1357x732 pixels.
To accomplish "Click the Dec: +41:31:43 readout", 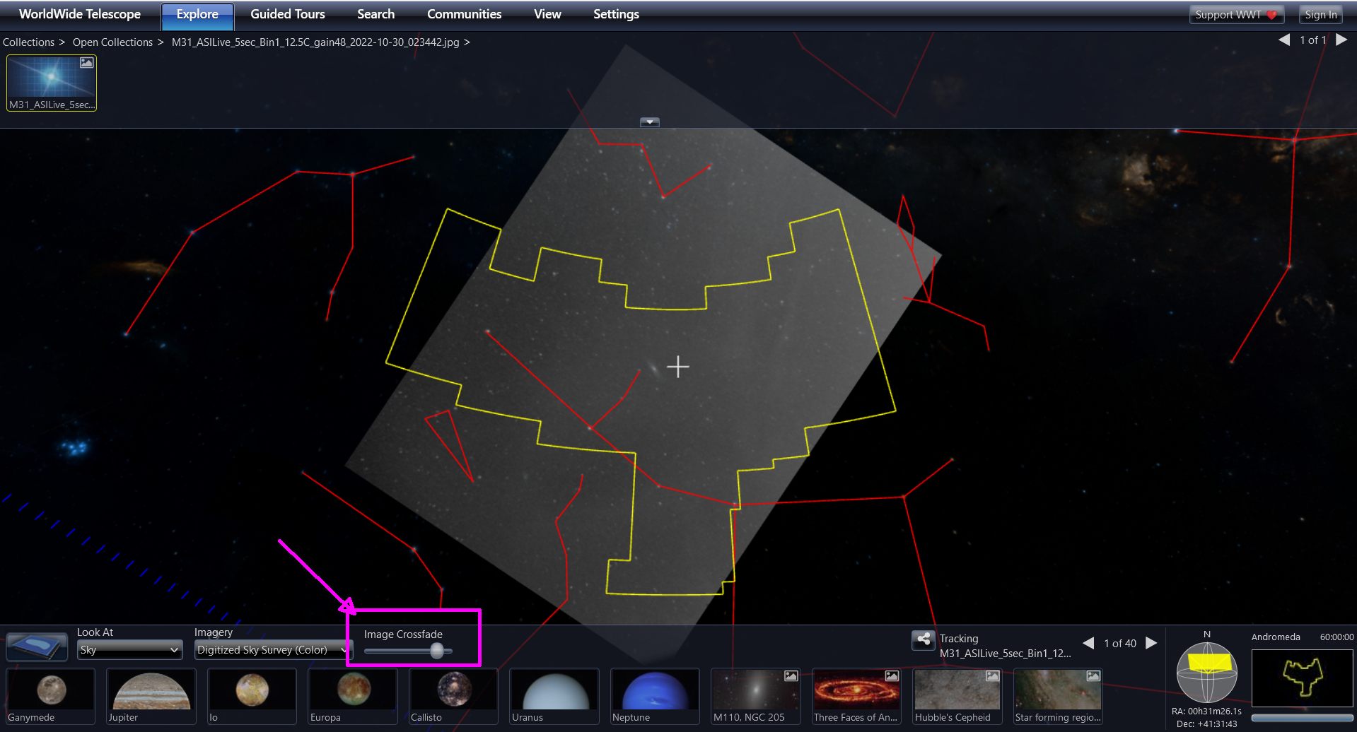I will tap(1206, 724).
